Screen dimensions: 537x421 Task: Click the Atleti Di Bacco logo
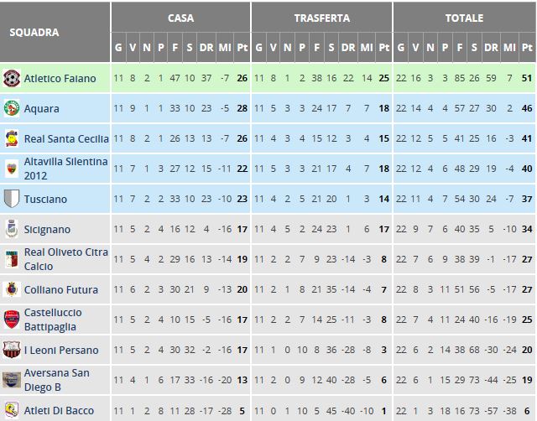[12, 410]
